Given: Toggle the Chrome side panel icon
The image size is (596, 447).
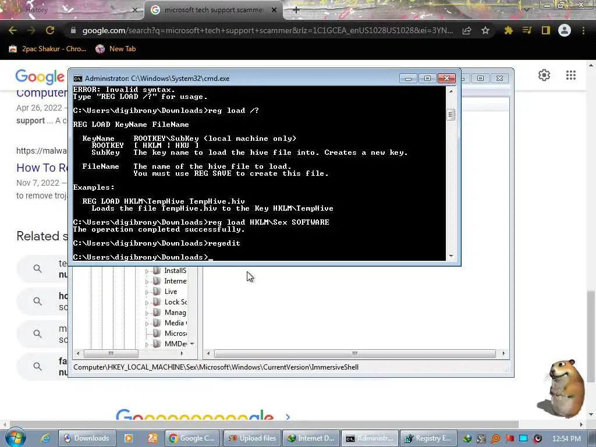Looking at the screenshot, I should point(546,30).
